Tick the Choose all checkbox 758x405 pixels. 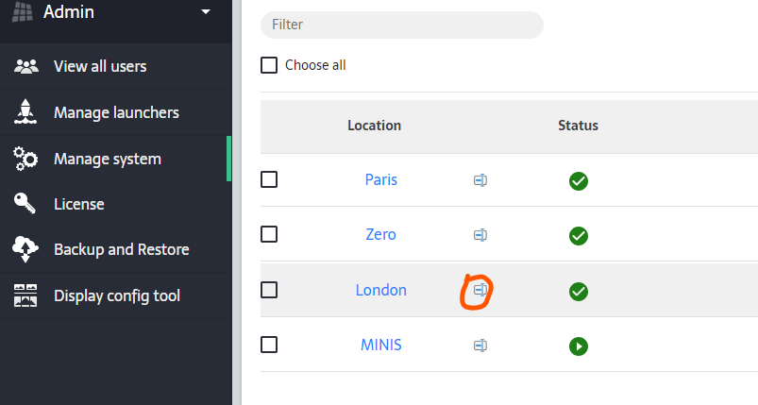(269, 65)
